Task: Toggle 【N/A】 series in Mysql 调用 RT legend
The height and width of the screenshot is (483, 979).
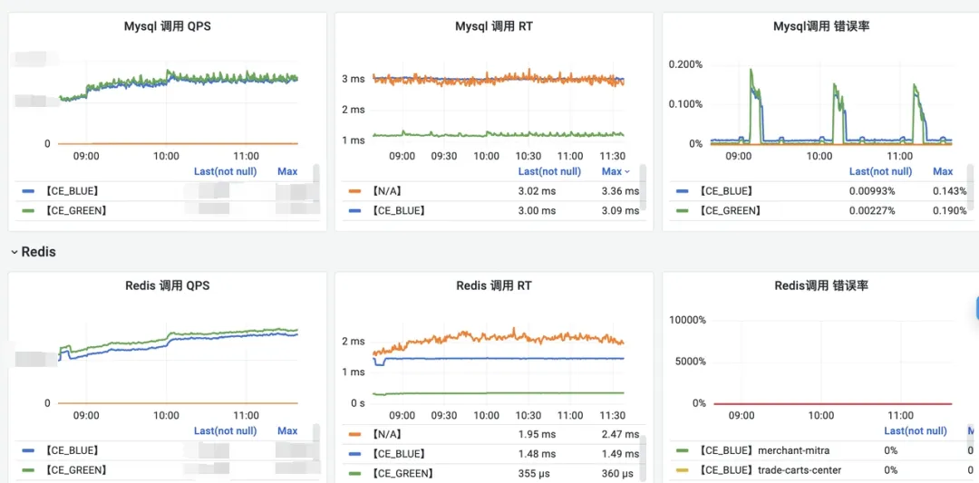Action: (385, 191)
